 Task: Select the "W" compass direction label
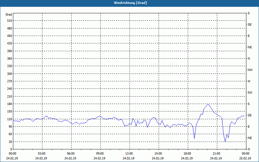click(x=249, y=81)
